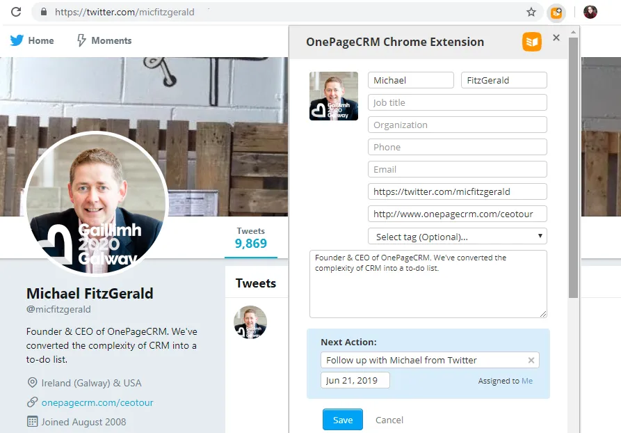Go to Twitter Home
621x433 pixels.
click(x=41, y=40)
